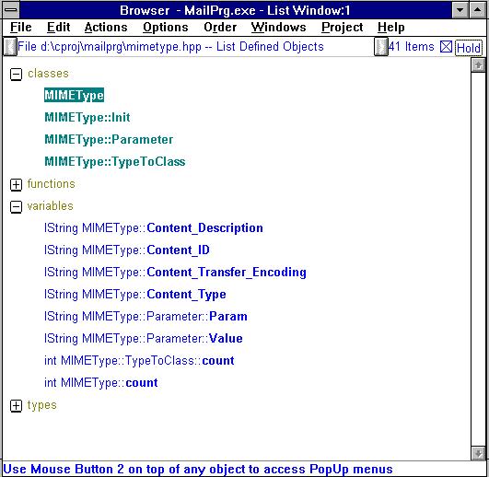Select the MIMEType::Init class
The width and height of the screenshot is (489, 477).
tap(87, 118)
